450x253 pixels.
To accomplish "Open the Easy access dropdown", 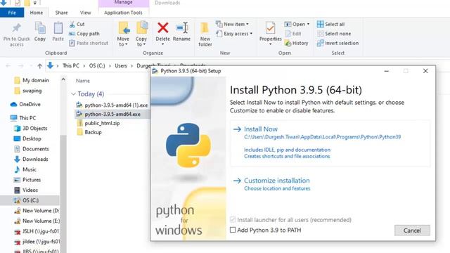I will [x=234, y=34].
